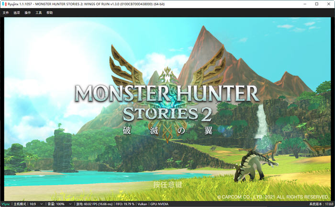The image size is (335, 207).
Task: Open the 工具 (Tools) menu
Action: [38, 13]
